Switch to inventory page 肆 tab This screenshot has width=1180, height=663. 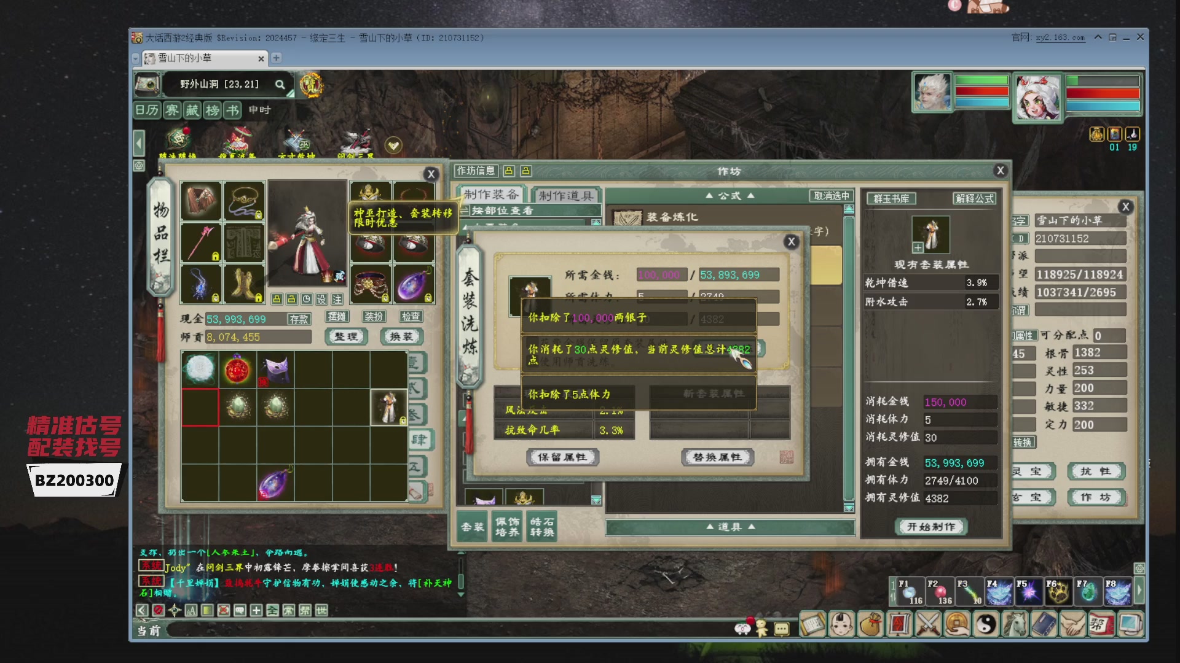point(420,440)
